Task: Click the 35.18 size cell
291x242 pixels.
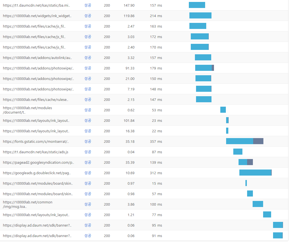Action: pos(130,142)
